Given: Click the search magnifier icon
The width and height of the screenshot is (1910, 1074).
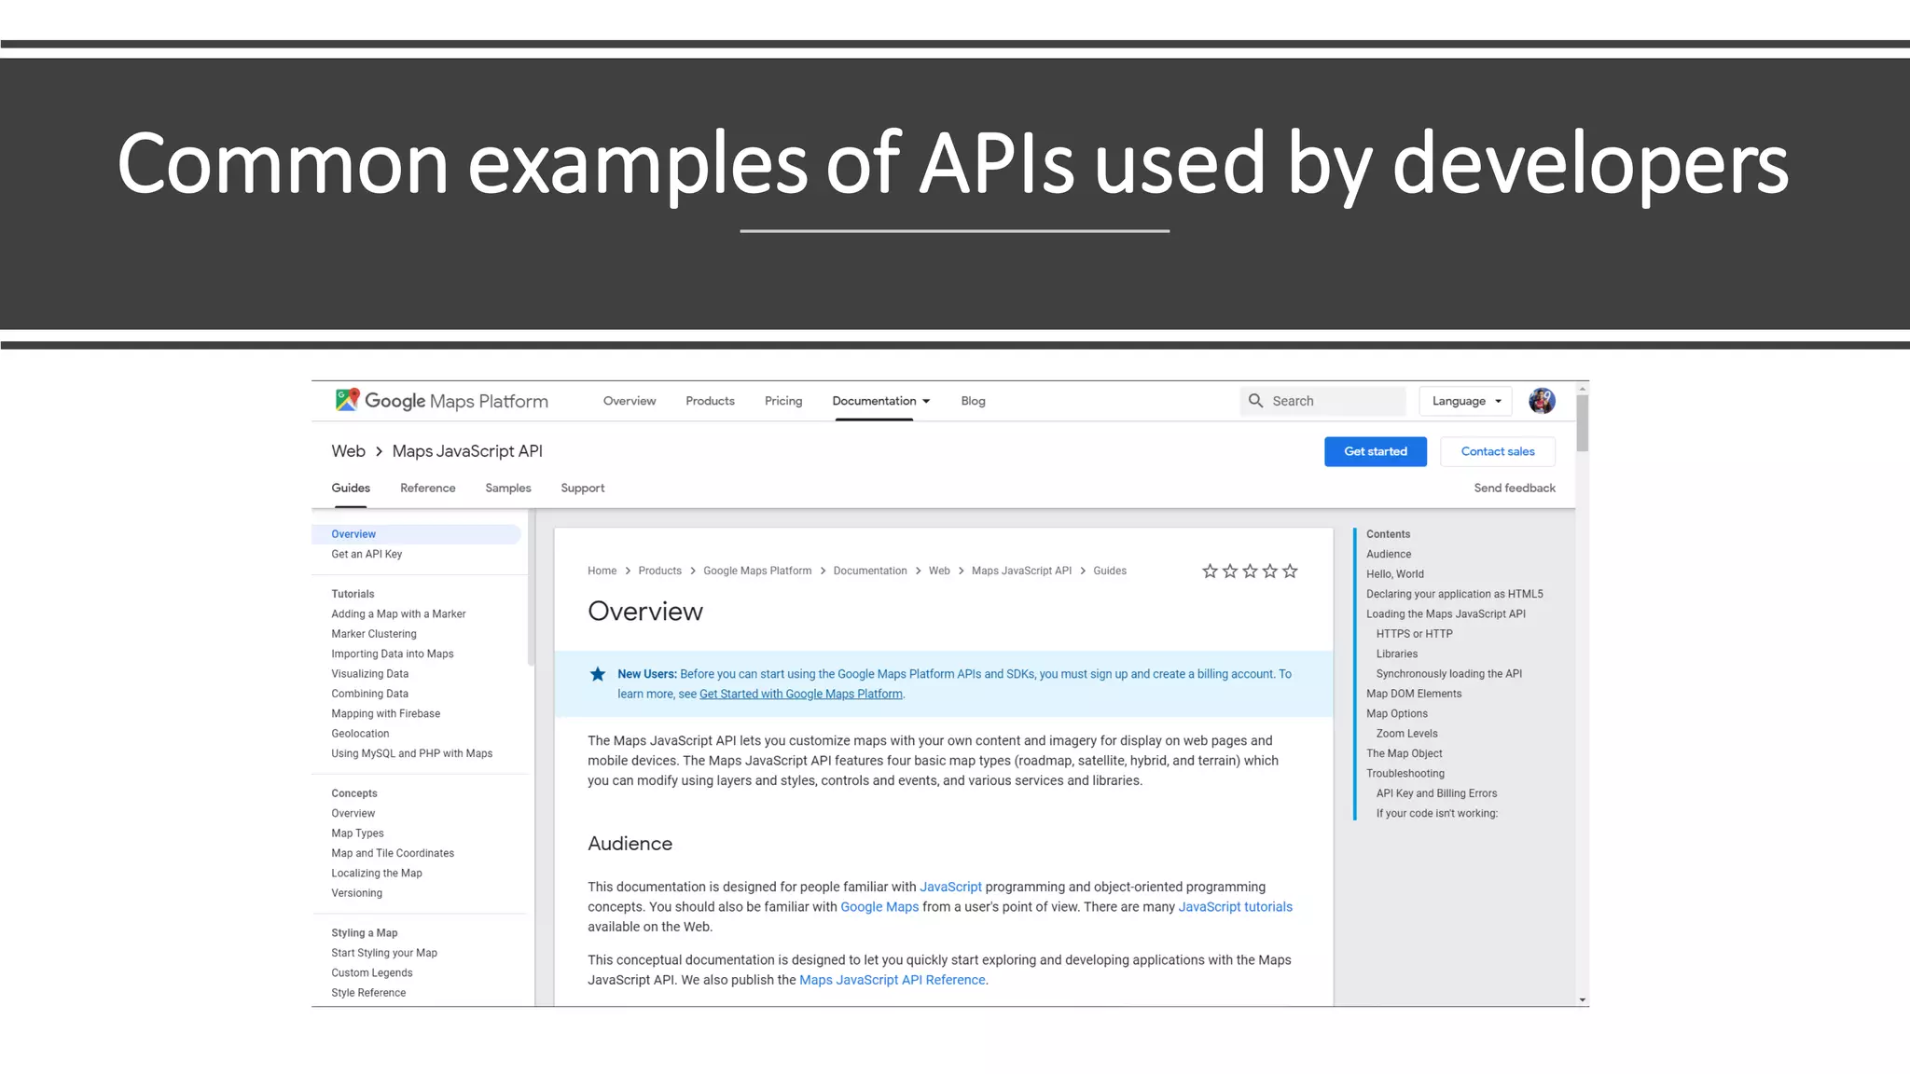Looking at the screenshot, I should click(1255, 401).
